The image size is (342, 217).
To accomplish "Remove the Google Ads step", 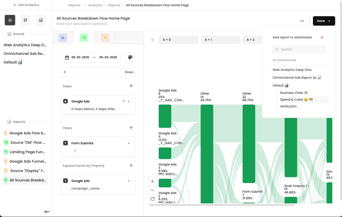I will [129, 101].
